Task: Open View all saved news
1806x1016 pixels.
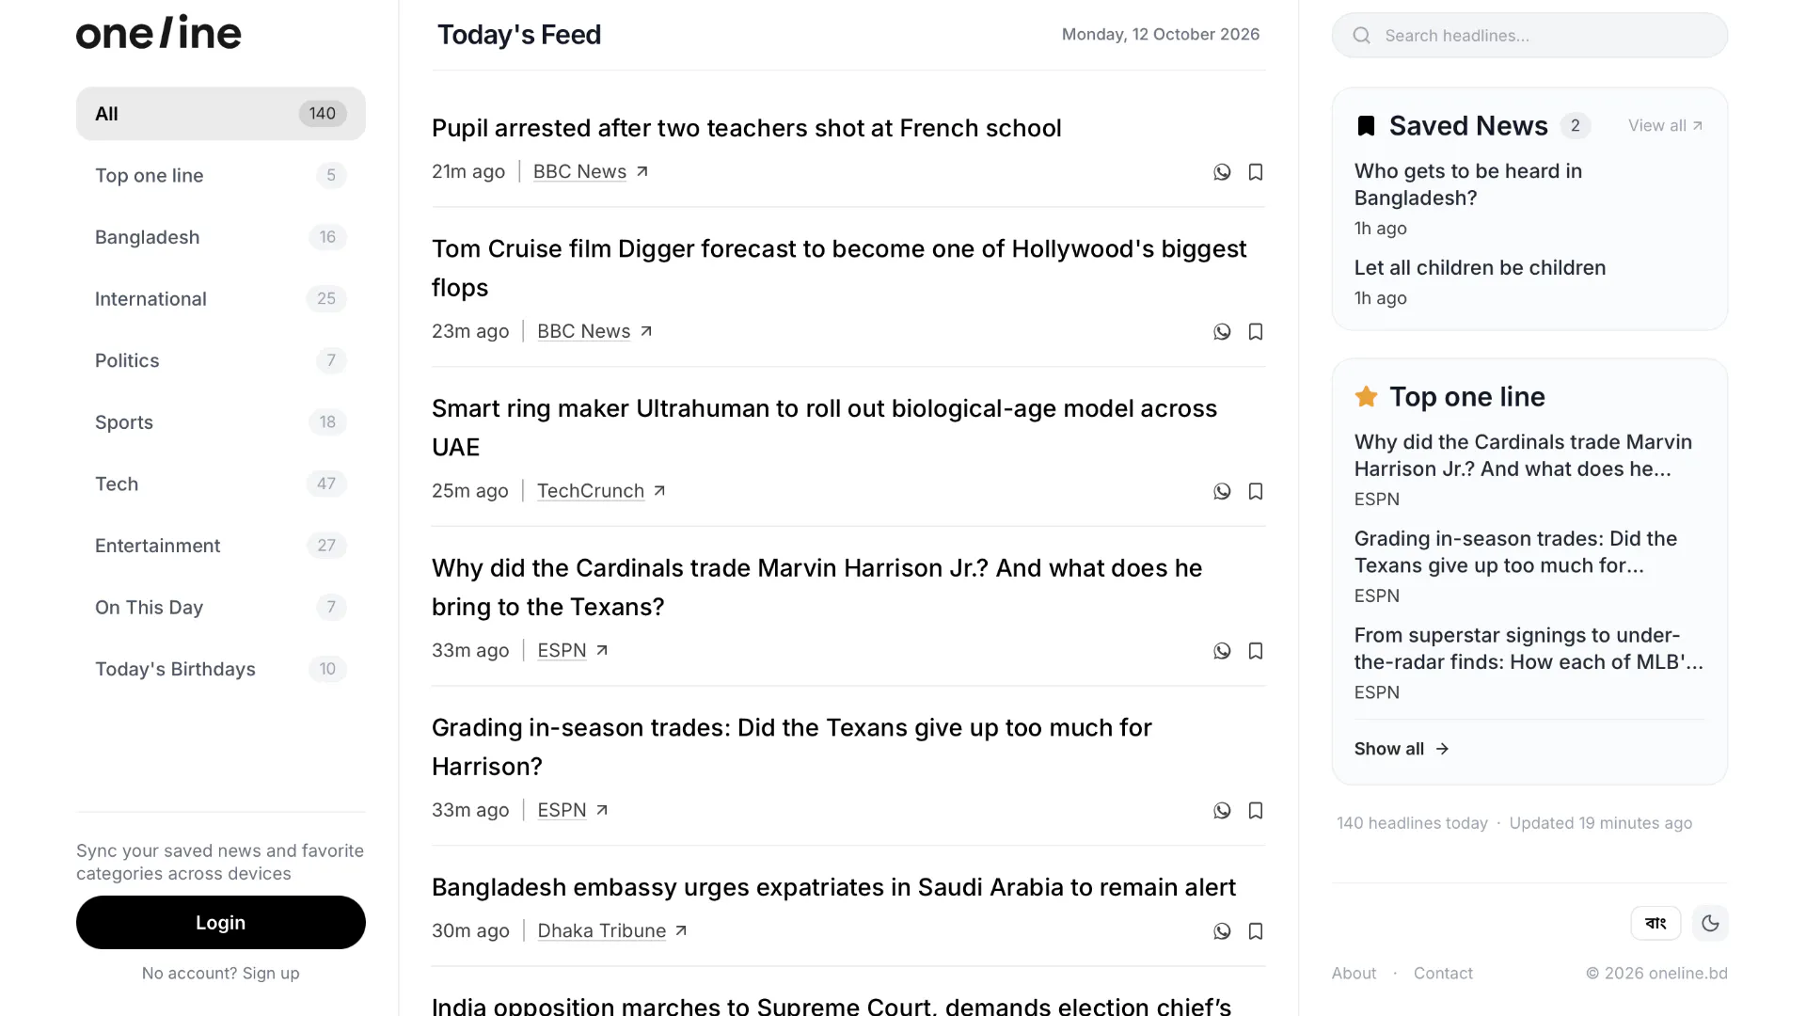Action: click(x=1665, y=126)
